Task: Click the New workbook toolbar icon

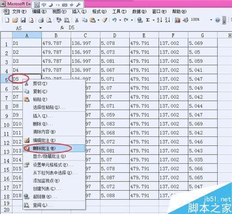Action: point(7,20)
